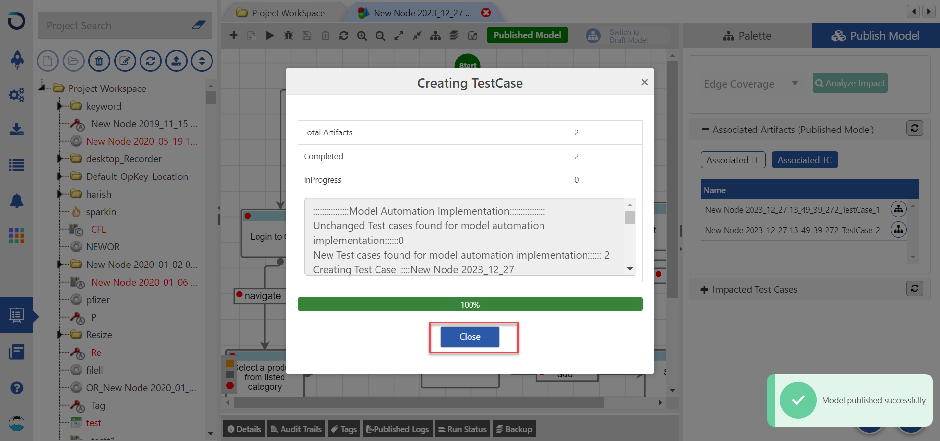Select the sparkin tree item
Viewport: 940px width, 441px height.
point(101,212)
